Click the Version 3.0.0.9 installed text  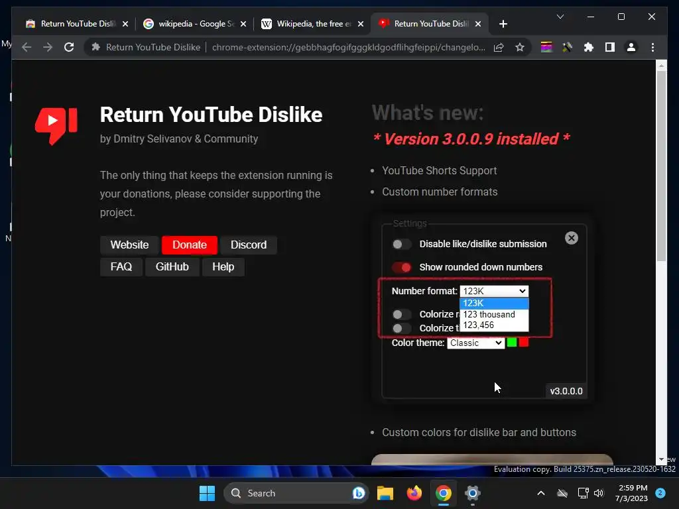[x=471, y=139]
